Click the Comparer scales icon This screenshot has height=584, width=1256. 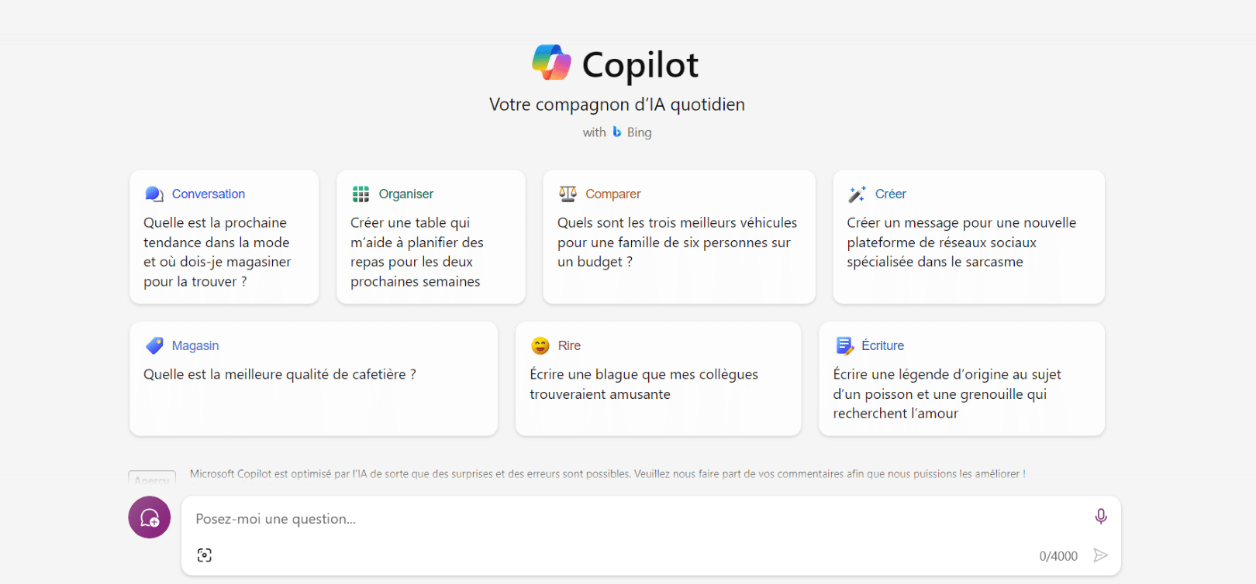(568, 194)
